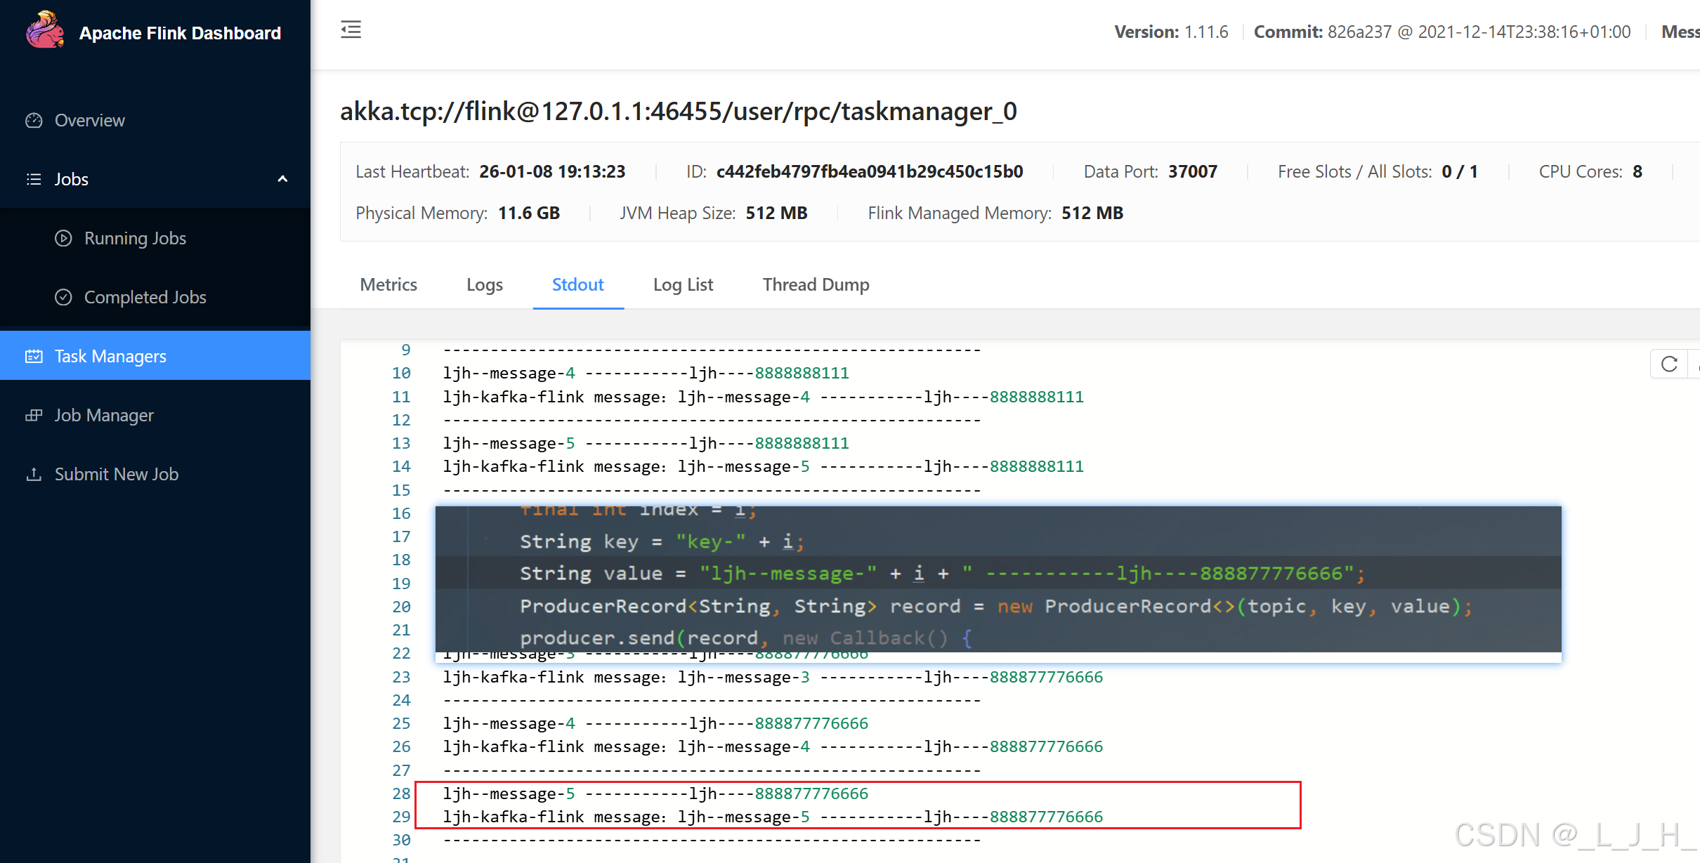
Task: Click Running Jobs play icon
Action: pyautogui.click(x=63, y=239)
